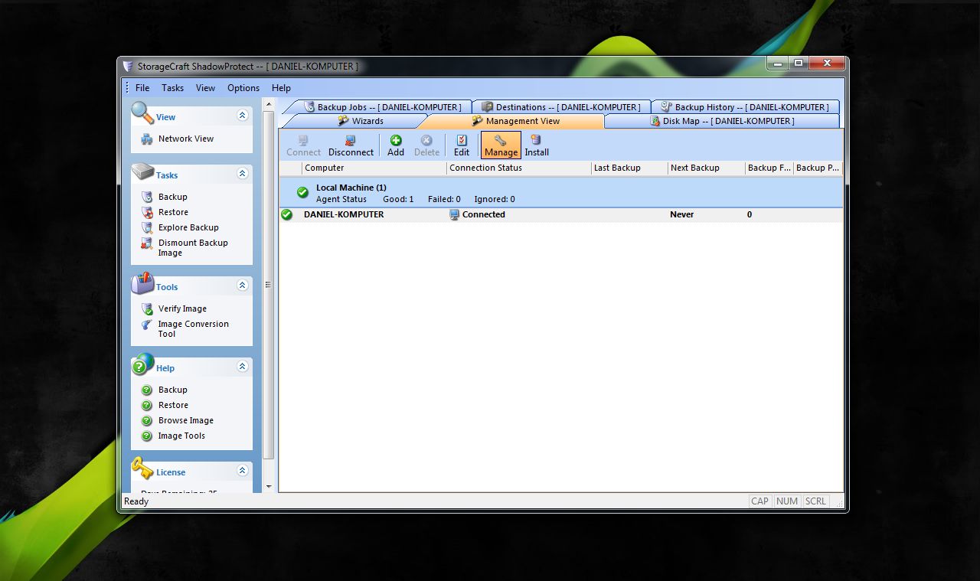Click the NUM status bar indicator
This screenshot has height=581, width=980.
[x=787, y=501]
